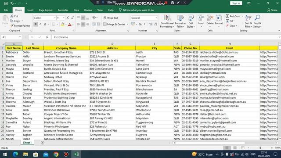Expand the Fill Color dropdown arrow
Screen dimensions: 281x158
pos(66,24)
